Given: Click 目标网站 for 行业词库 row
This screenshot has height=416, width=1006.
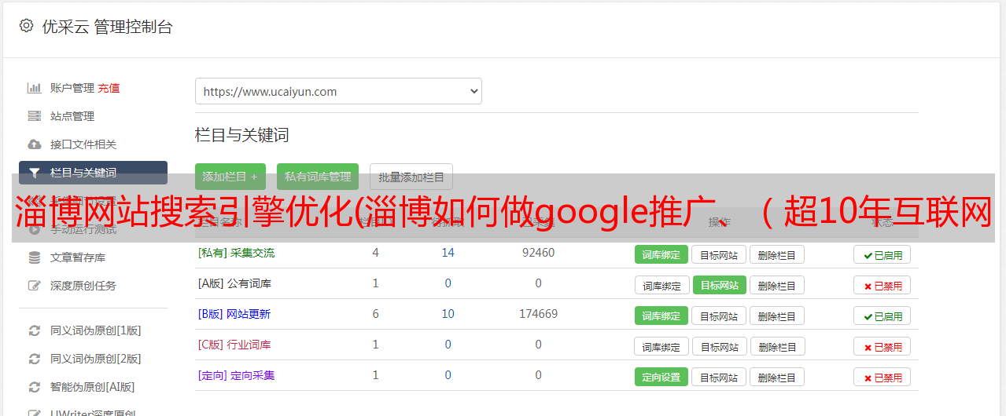Looking at the screenshot, I should point(720,346).
